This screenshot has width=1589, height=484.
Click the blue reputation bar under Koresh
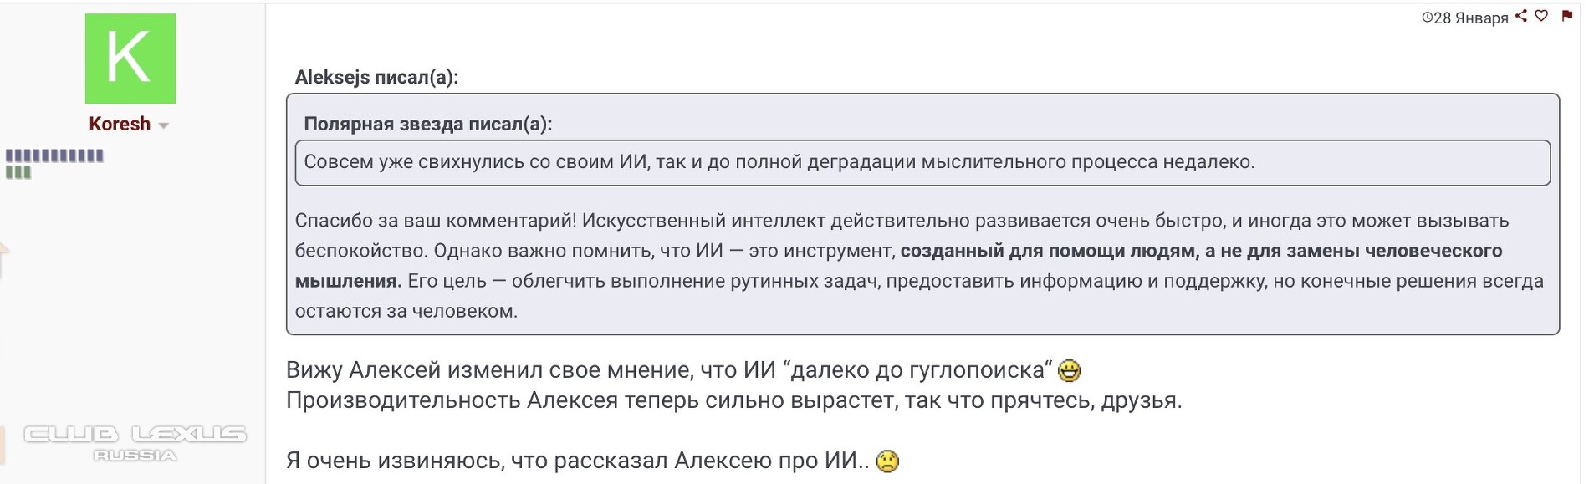(x=54, y=155)
